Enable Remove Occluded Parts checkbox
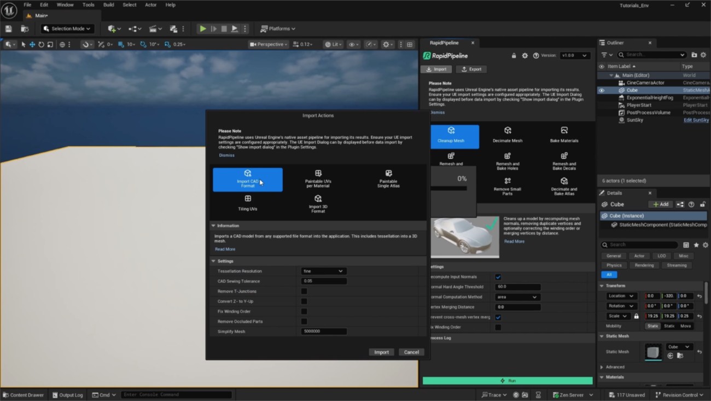This screenshot has width=711, height=401. (x=304, y=321)
